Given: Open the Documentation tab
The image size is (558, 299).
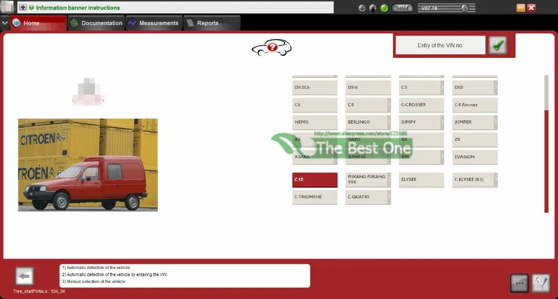Looking at the screenshot, I should click(x=96, y=23).
